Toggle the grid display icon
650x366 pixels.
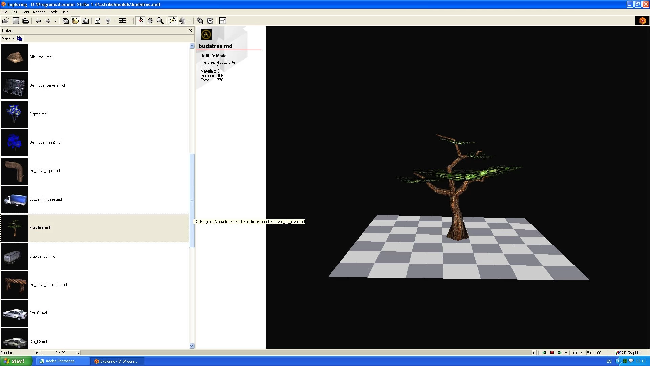(123, 21)
